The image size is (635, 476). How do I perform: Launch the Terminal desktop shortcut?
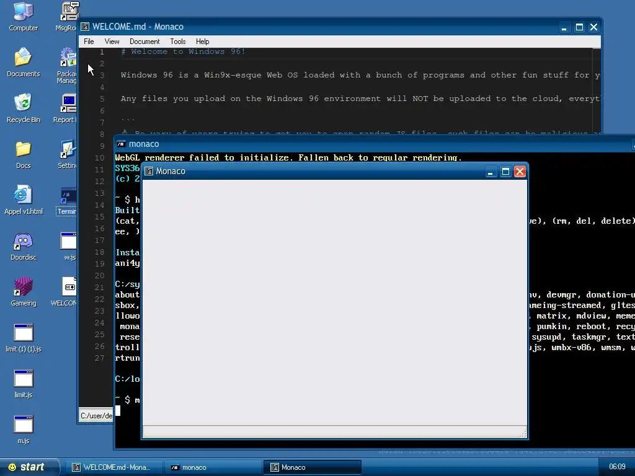(x=67, y=201)
